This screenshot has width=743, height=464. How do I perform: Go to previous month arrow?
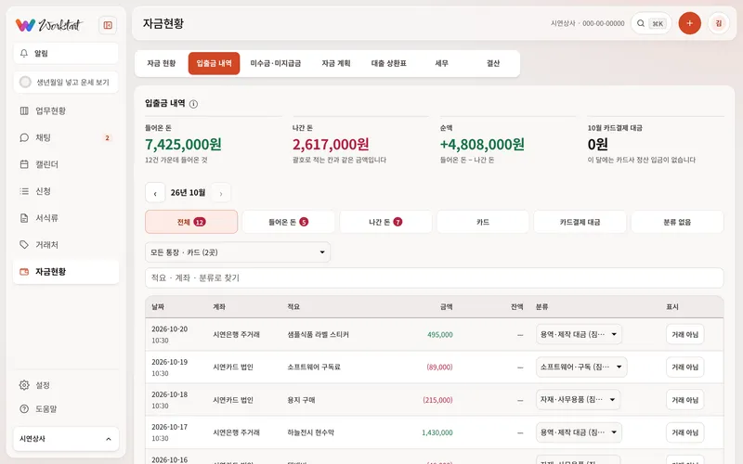click(x=155, y=193)
